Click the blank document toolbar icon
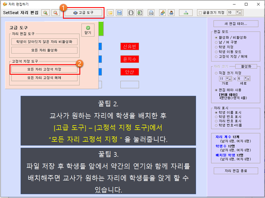Image resolution: width=265 pixels, height=198 pixels. coord(131,13)
